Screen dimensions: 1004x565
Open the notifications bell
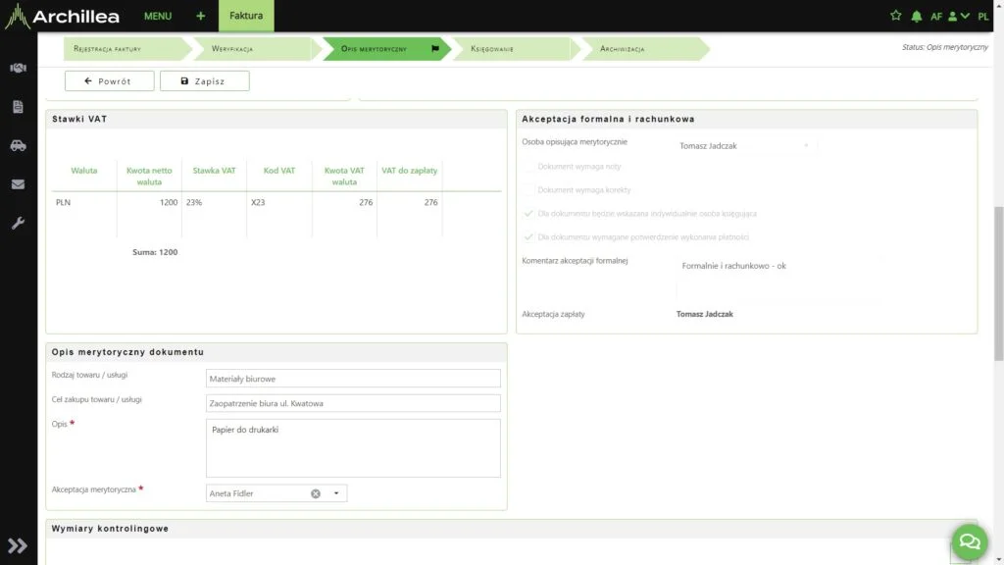coord(917,17)
